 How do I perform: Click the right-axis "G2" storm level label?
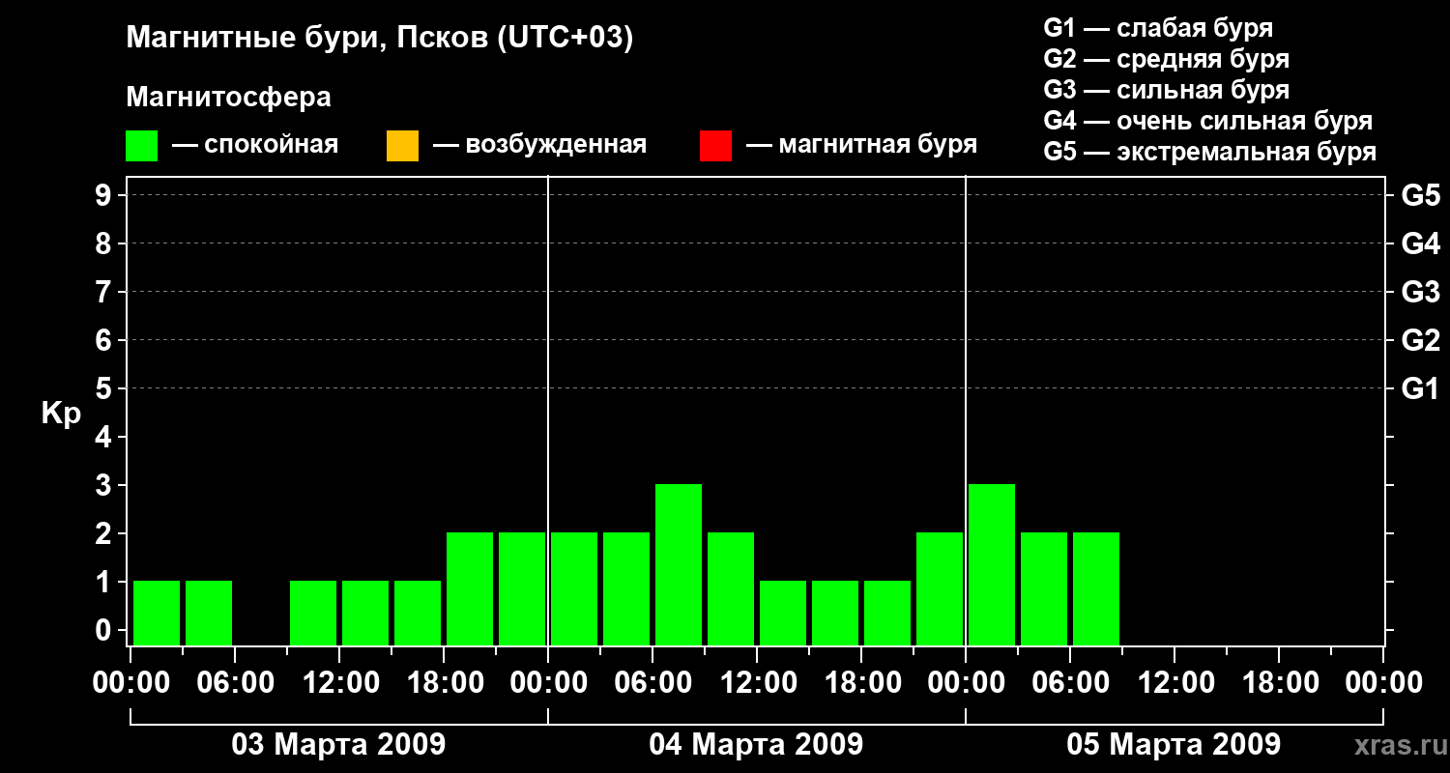(x=1421, y=340)
